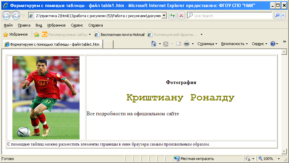This screenshot has width=289, height=163.
Task: Expand Рекомендуемые сайты dropdown arrow
Action: point(90,35)
